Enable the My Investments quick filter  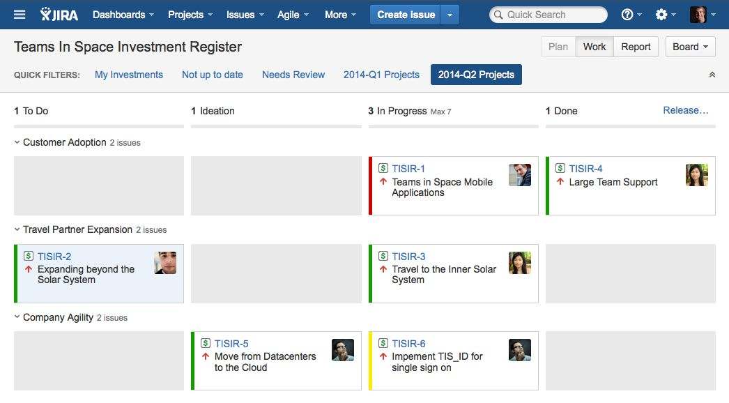[x=128, y=75]
